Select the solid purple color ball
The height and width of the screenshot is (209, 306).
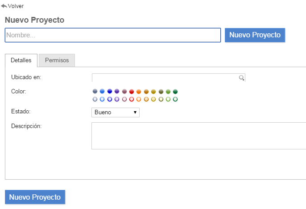tap(117, 92)
